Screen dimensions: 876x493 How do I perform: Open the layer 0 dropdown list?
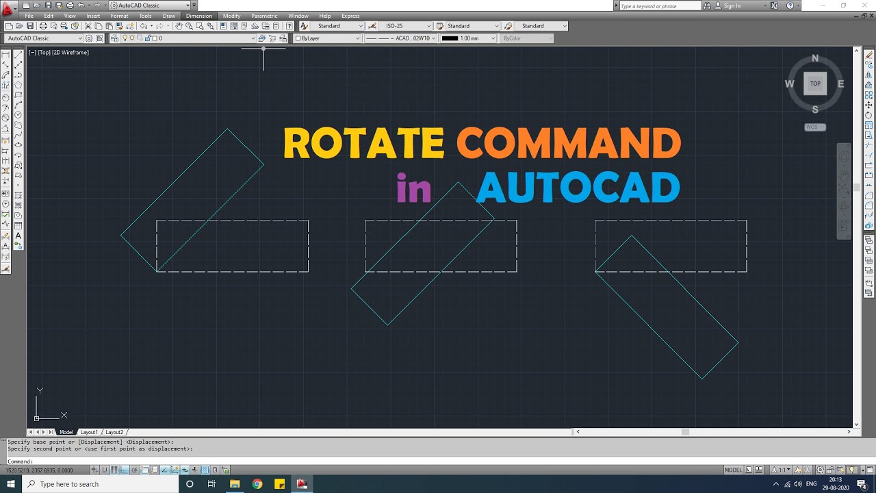(x=253, y=38)
